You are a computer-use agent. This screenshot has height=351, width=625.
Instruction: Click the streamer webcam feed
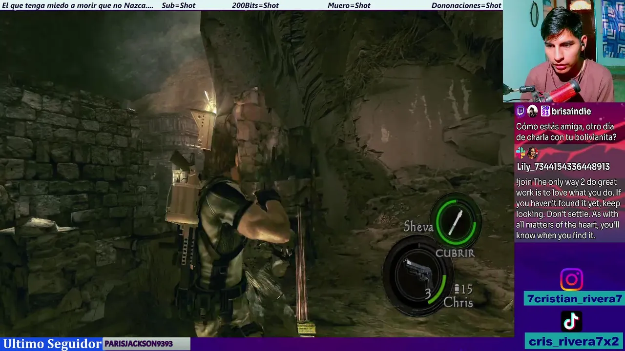[564, 51]
